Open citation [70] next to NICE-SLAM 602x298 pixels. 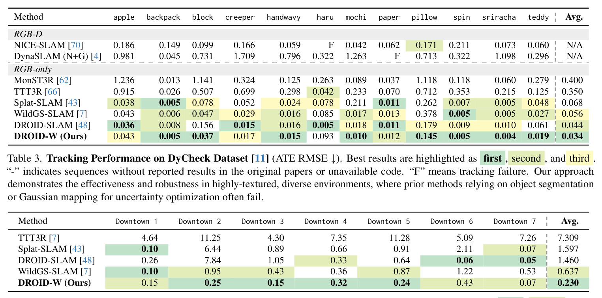tap(75, 45)
